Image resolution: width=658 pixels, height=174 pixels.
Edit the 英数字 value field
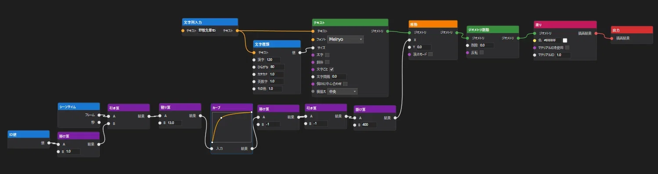tap(276, 82)
